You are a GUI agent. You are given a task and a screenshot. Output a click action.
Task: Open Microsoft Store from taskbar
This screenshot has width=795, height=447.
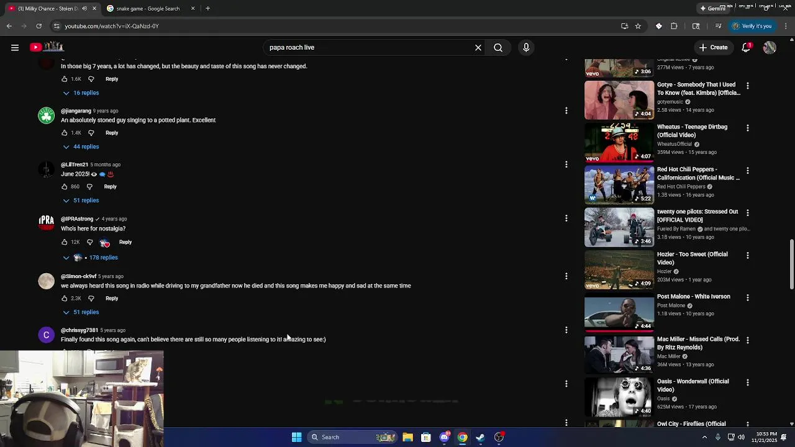coord(425,437)
